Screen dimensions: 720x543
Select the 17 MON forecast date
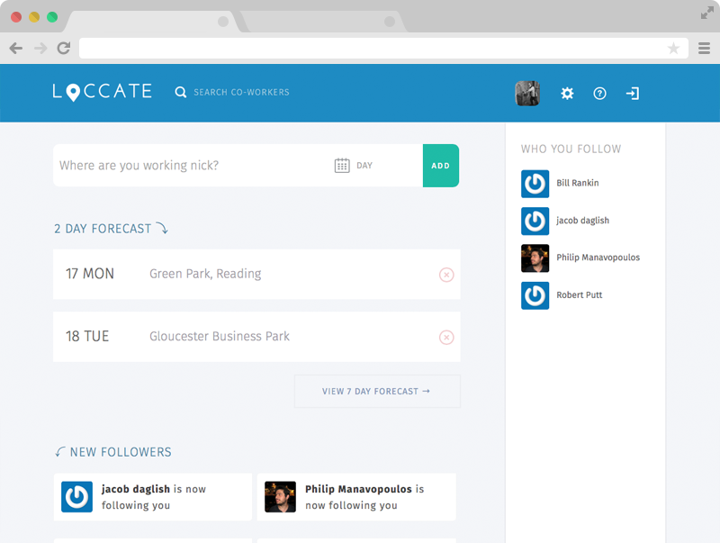(x=90, y=274)
